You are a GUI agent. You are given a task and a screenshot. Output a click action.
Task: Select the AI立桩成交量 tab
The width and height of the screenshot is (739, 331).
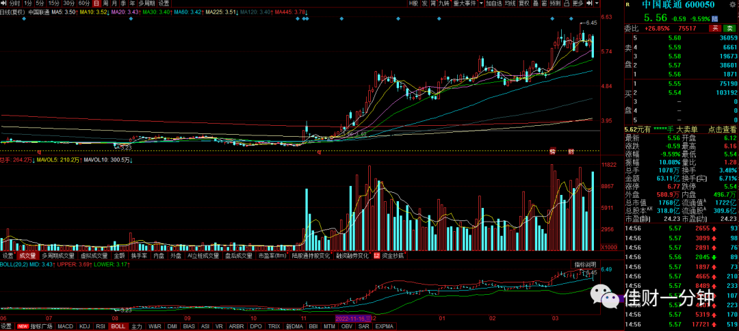click(x=203, y=256)
